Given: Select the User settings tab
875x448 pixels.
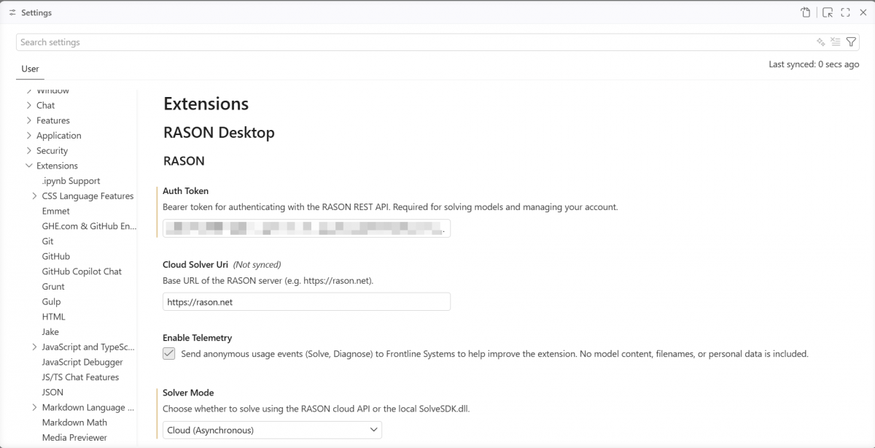Looking at the screenshot, I should [x=30, y=69].
